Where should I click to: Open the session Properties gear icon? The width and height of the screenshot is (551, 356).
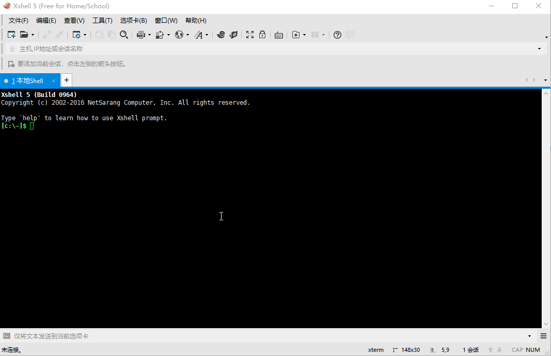point(76,35)
